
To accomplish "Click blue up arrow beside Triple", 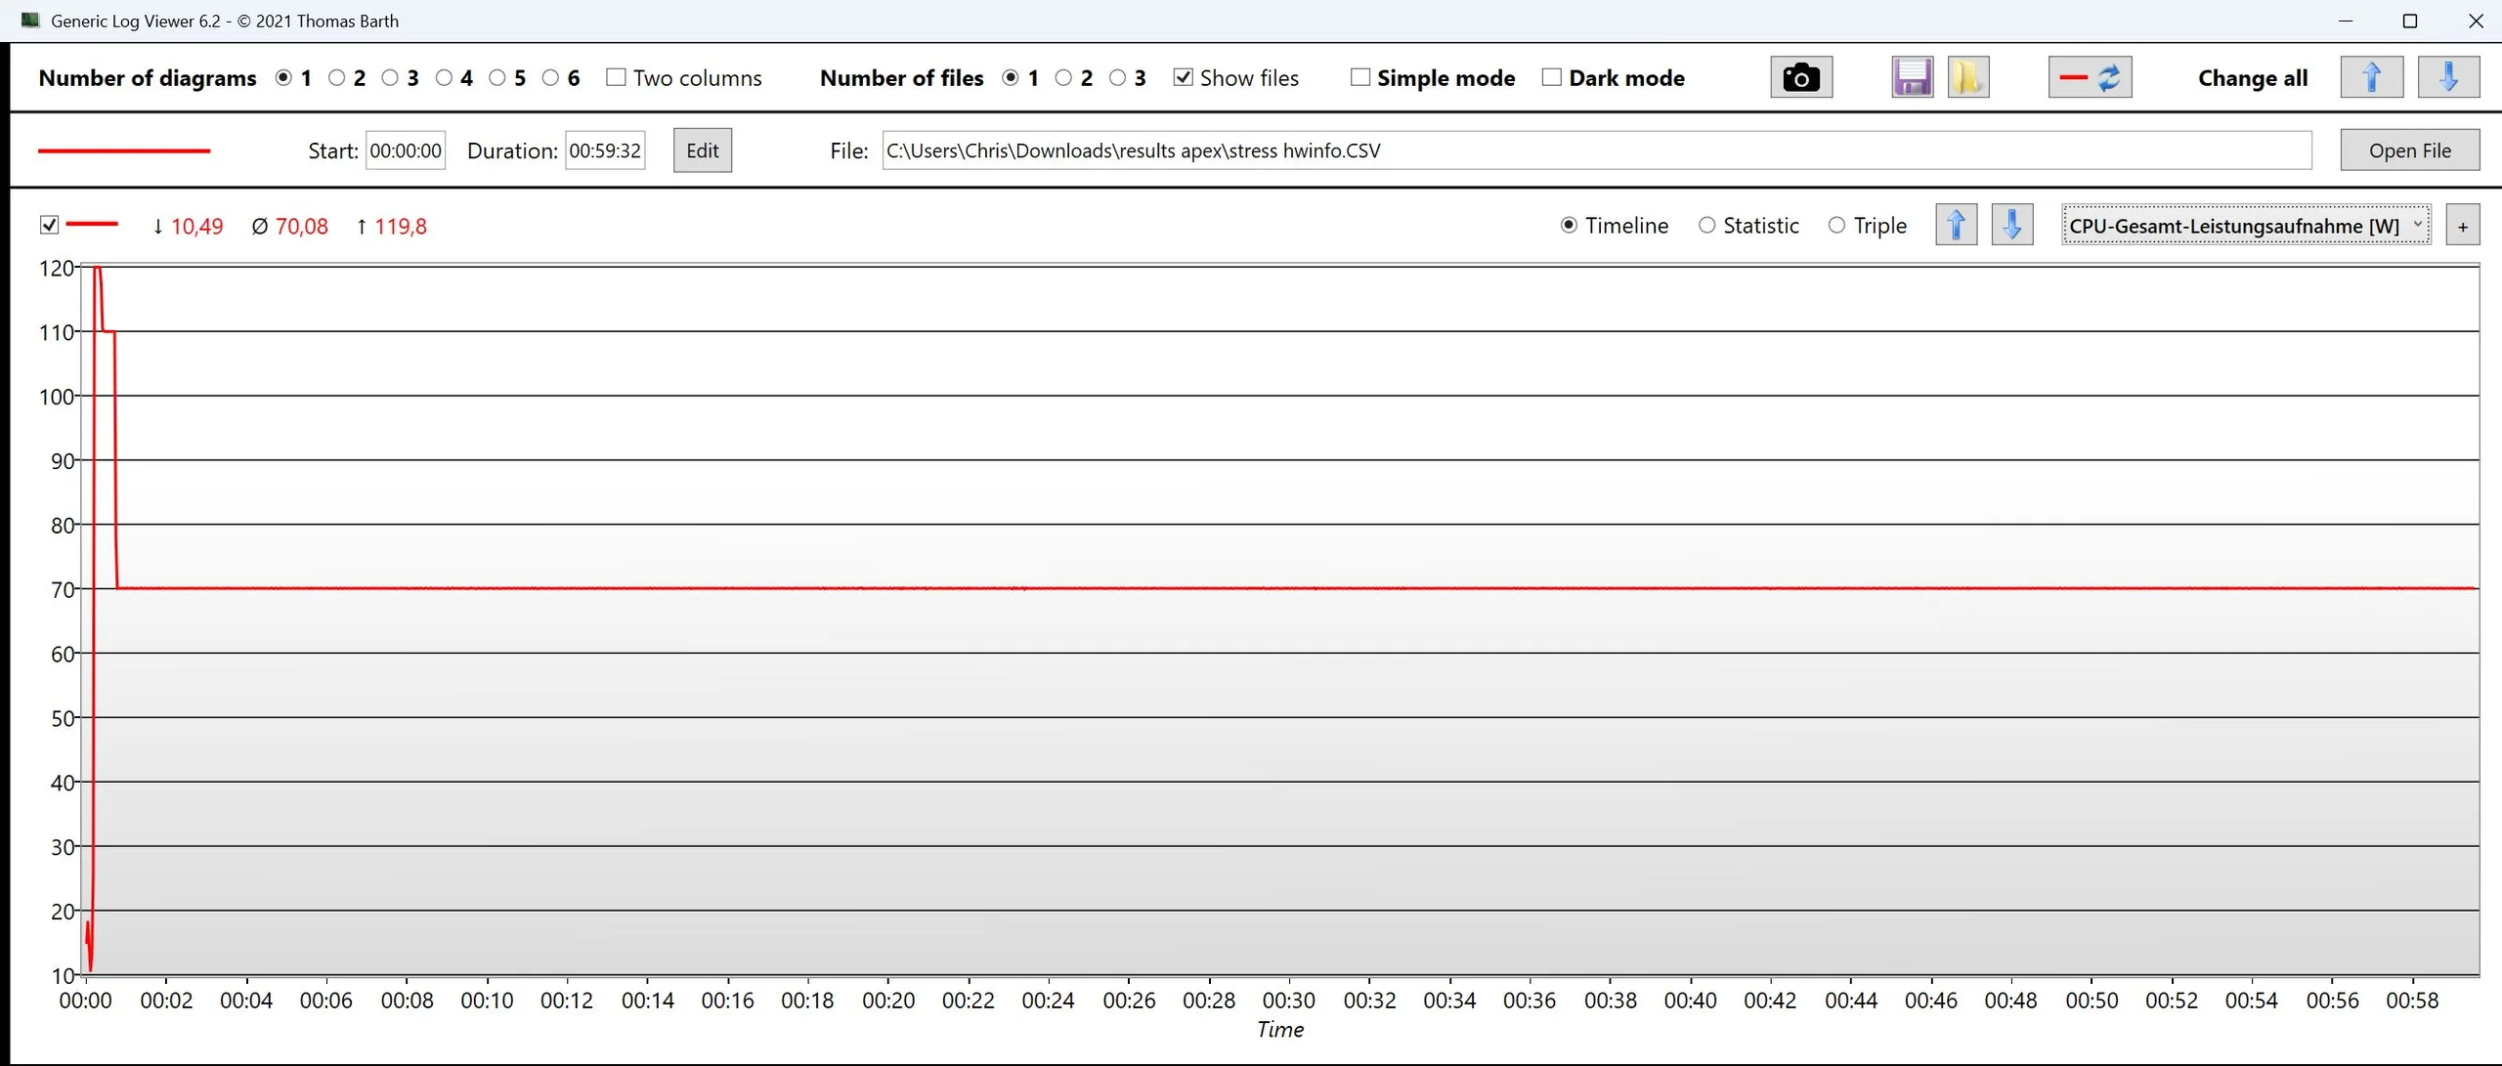I will (x=1956, y=226).
